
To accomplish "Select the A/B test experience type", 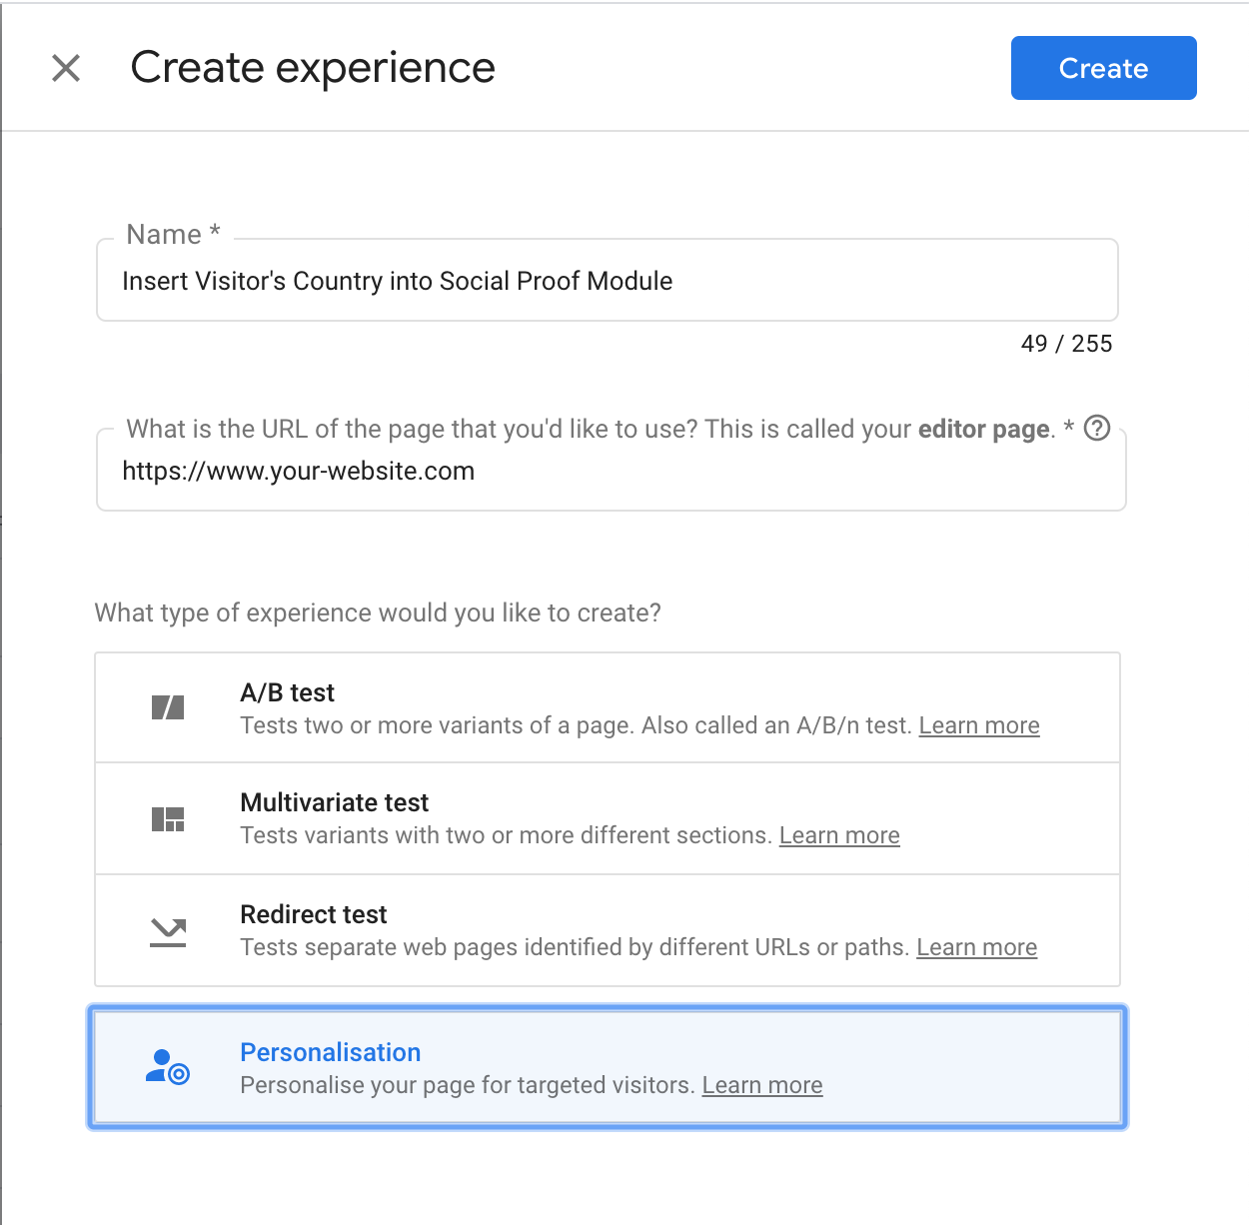I will (288, 692).
